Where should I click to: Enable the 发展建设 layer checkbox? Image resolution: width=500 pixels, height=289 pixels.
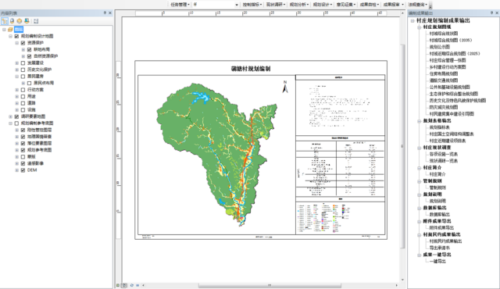23,62
